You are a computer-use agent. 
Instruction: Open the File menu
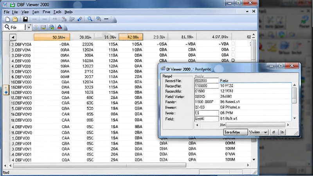pos(7,12)
